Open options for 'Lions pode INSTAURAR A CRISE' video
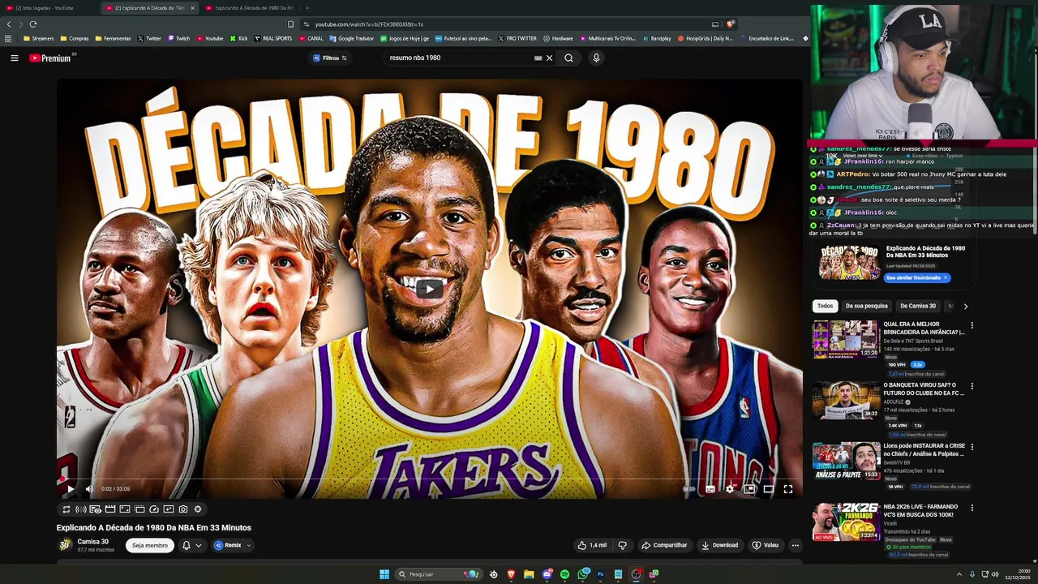 pyautogui.click(x=972, y=447)
